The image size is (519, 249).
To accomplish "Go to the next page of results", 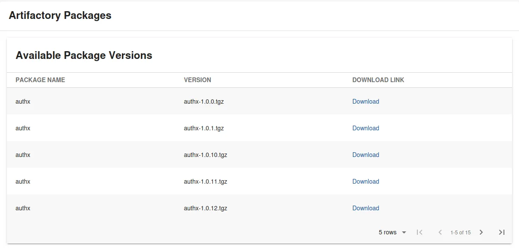I will click(481, 232).
